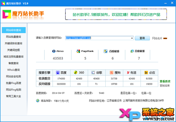Viewport: 176px width, 122px height.
Task: Open the 备案查询 tab
Action: click(x=14, y=63)
